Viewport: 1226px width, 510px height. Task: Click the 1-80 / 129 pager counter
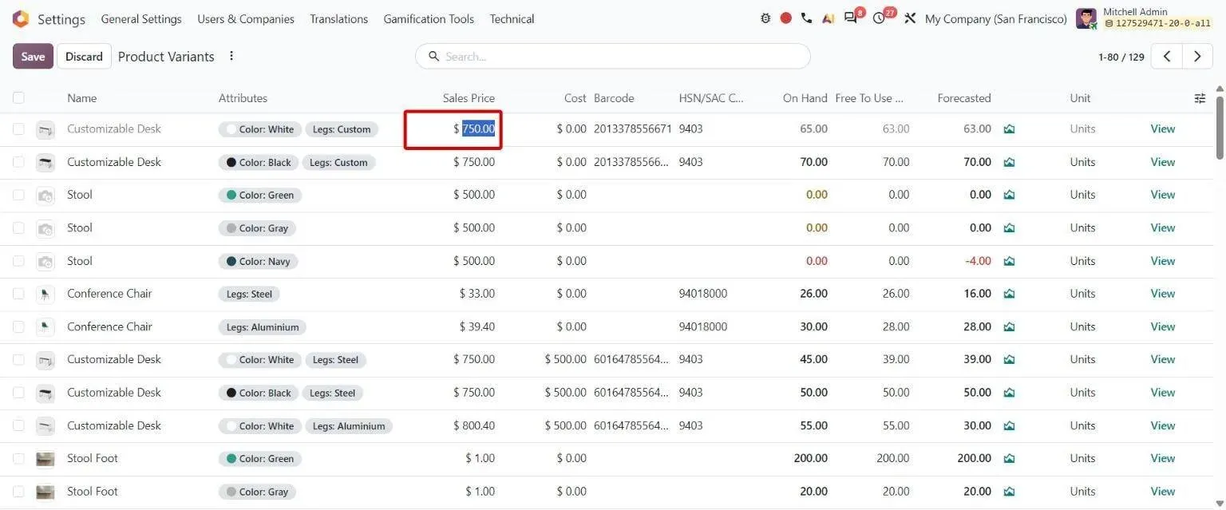click(x=1121, y=57)
